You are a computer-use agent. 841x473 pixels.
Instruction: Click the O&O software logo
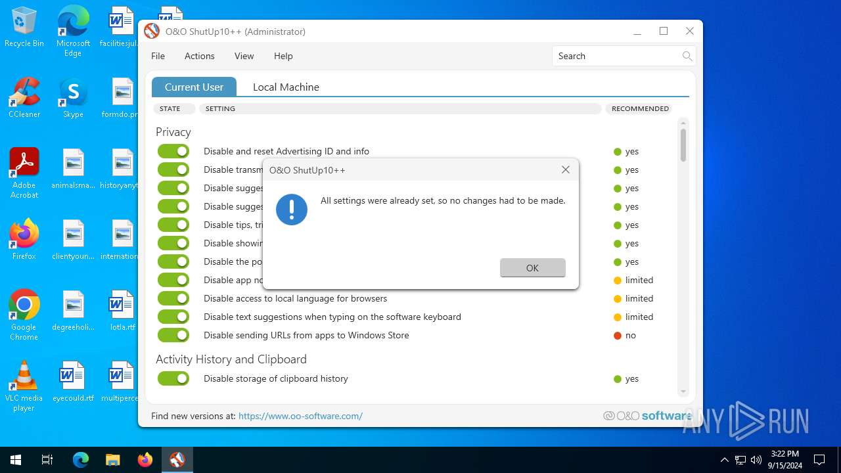pyautogui.click(x=647, y=416)
